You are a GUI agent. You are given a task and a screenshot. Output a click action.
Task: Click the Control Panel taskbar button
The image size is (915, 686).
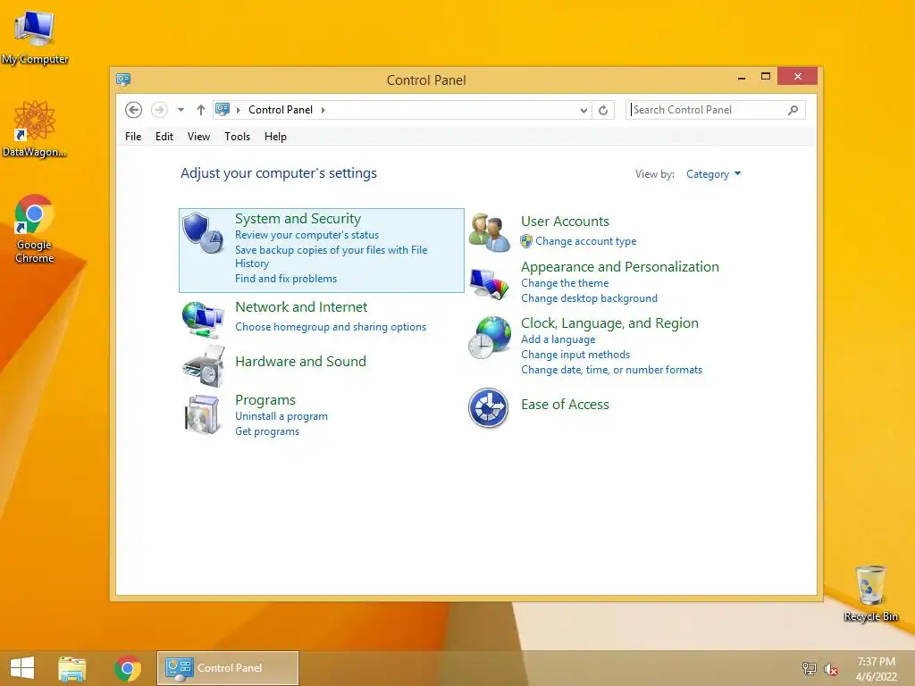(228, 668)
